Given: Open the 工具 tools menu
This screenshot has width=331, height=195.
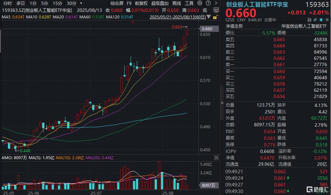Looking at the screenshot, I should 189,3.
